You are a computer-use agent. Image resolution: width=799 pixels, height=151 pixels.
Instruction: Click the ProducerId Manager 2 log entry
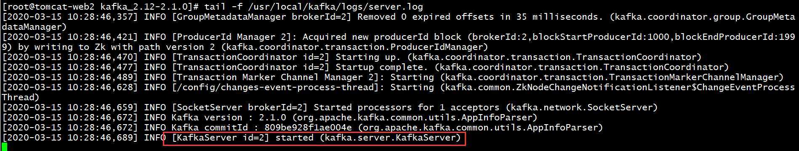(x=399, y=42)
